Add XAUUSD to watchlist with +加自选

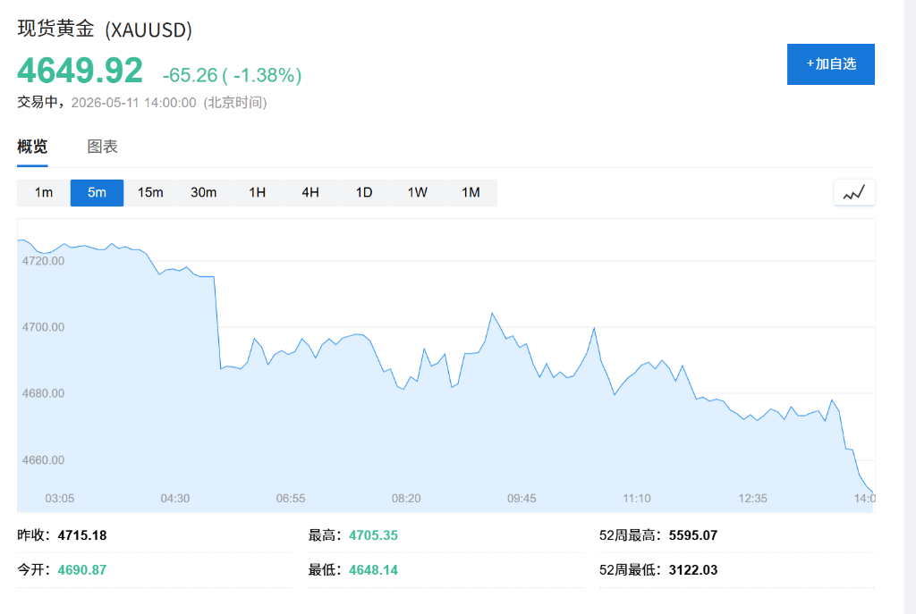[x=831, y=64]
